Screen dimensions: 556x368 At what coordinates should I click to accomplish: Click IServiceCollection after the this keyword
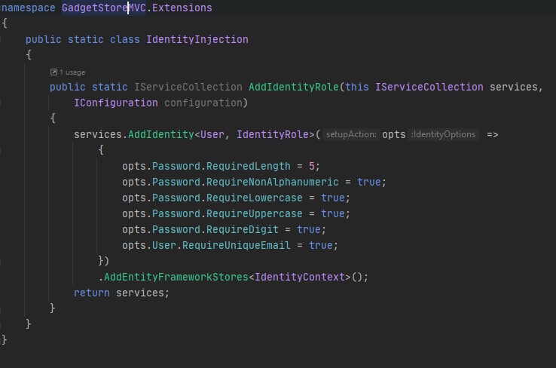coord(429,87)
